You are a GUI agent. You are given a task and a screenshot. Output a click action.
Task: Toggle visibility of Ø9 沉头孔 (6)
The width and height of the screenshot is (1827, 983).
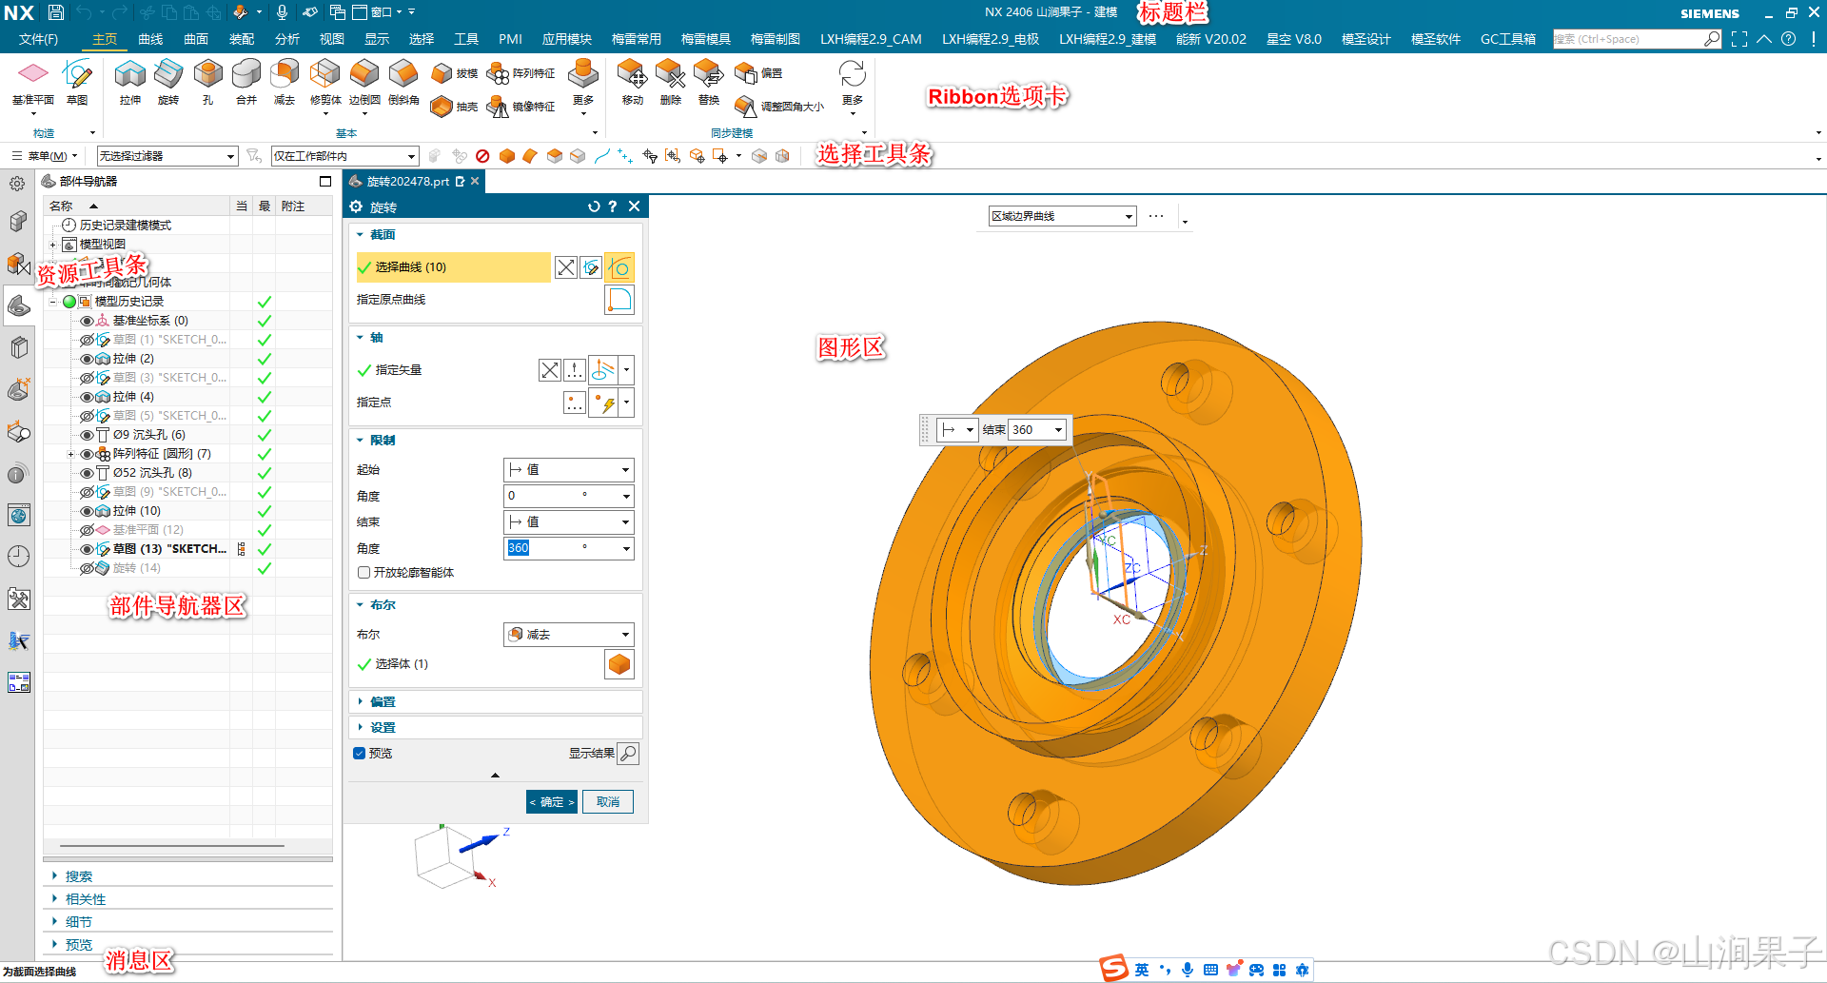[x=87, y=435]
